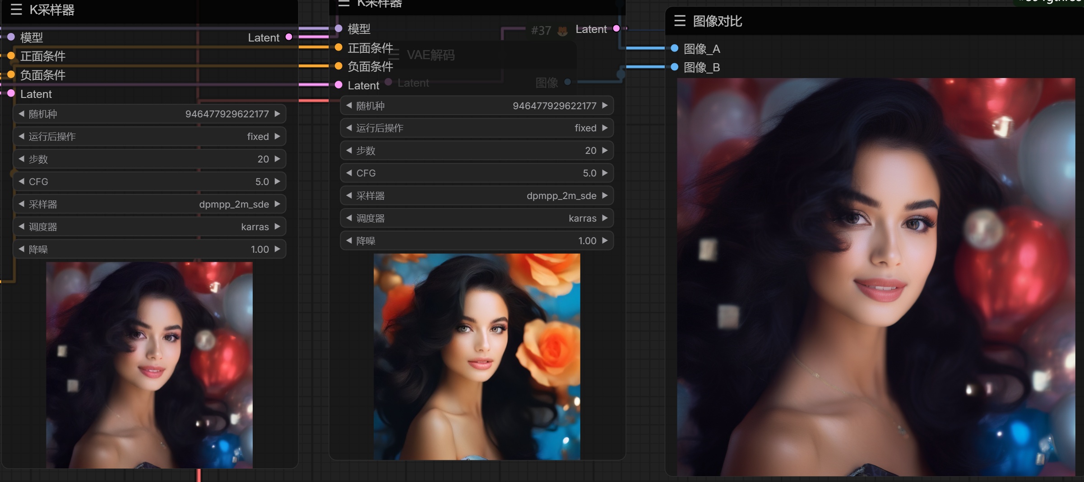This screenshot has width=1084, height=482.
Task: Click 步数 value 20 in left K采样器
Action: (x=263, y=159)
